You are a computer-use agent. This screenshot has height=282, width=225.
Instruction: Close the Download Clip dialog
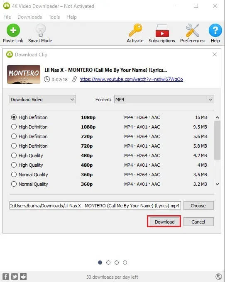214,54
